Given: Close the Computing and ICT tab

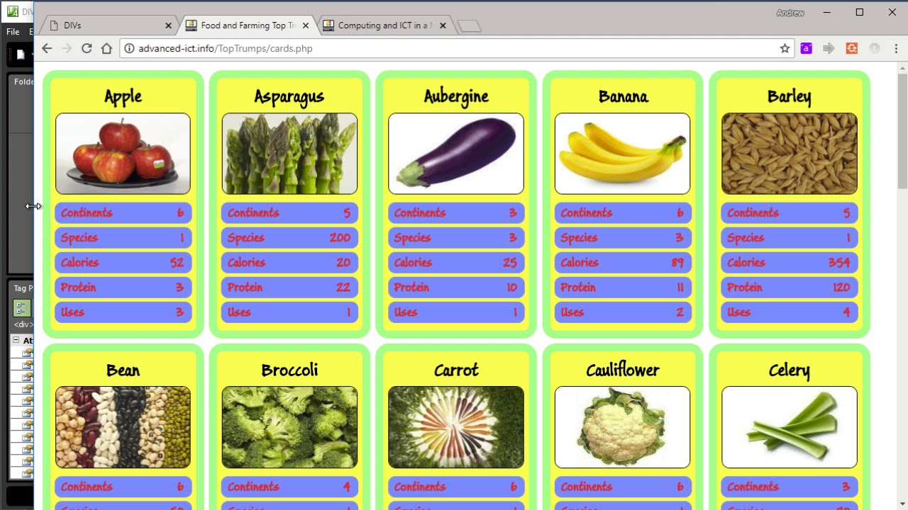Looking at the screenshot, I should point(443,25).
